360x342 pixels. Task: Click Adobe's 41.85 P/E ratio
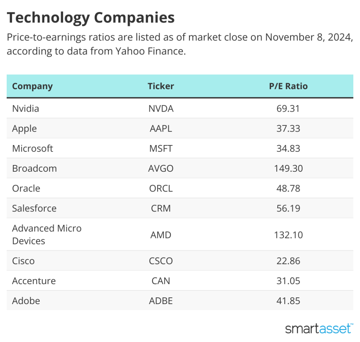tap(288, 301)
